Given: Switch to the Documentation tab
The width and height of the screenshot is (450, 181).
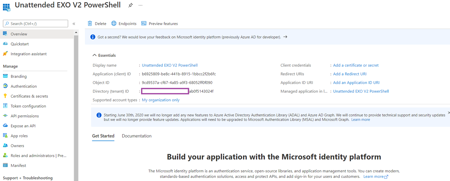Looking at the screenshot, I should click(137, 136).
